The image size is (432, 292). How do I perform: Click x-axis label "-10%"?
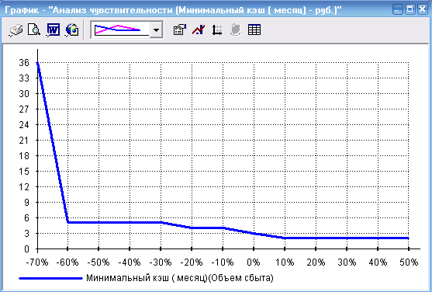[x=223, y=262]
